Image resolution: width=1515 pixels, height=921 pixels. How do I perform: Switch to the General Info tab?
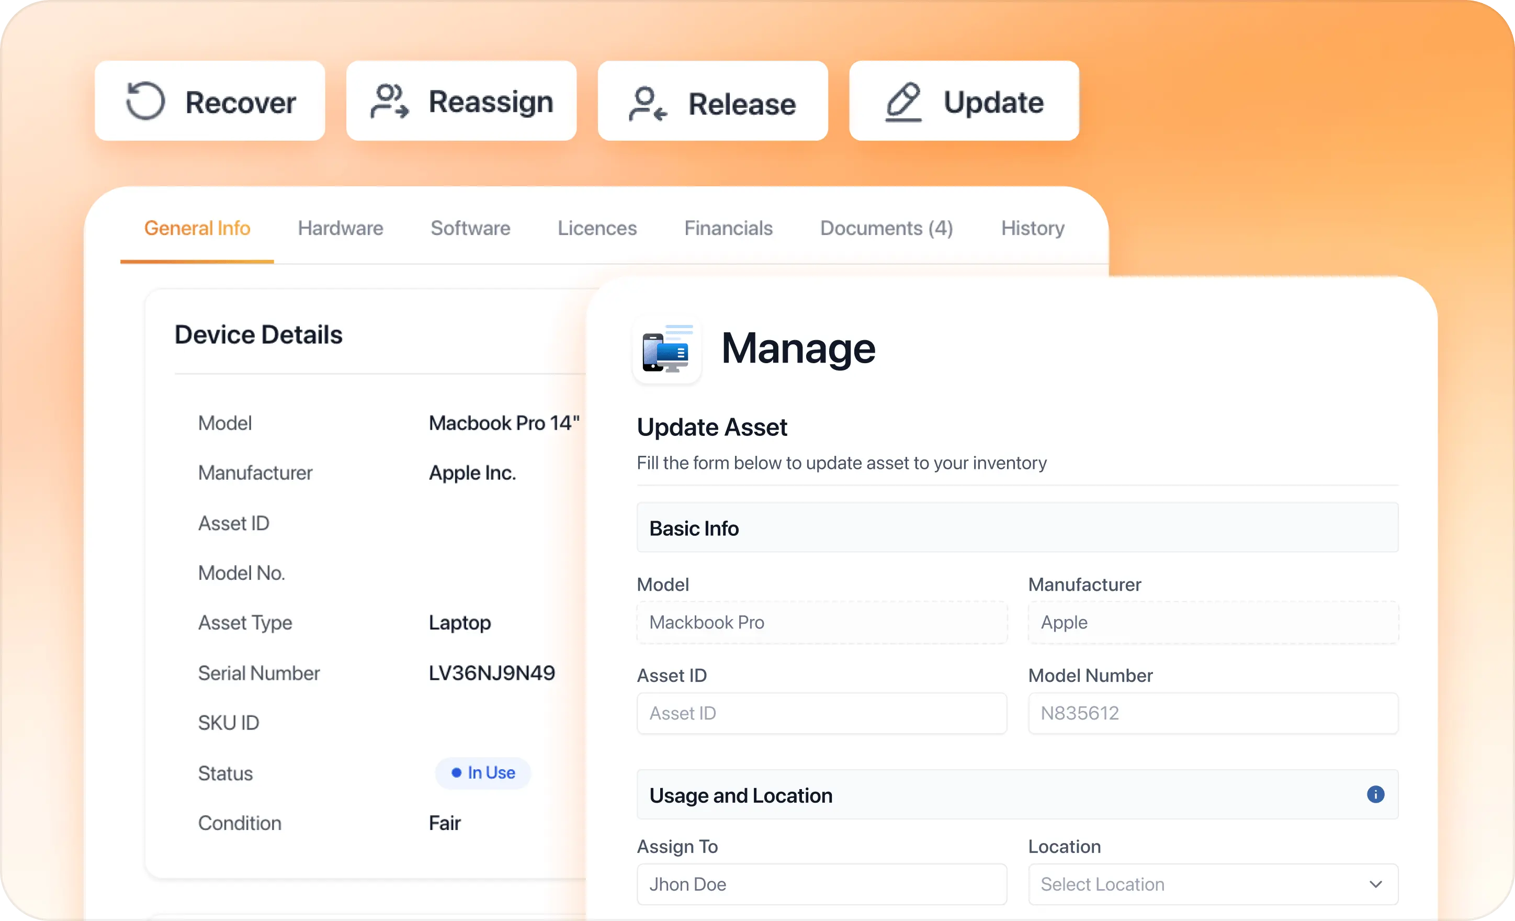pyautogui.click(x=197, y=228)
